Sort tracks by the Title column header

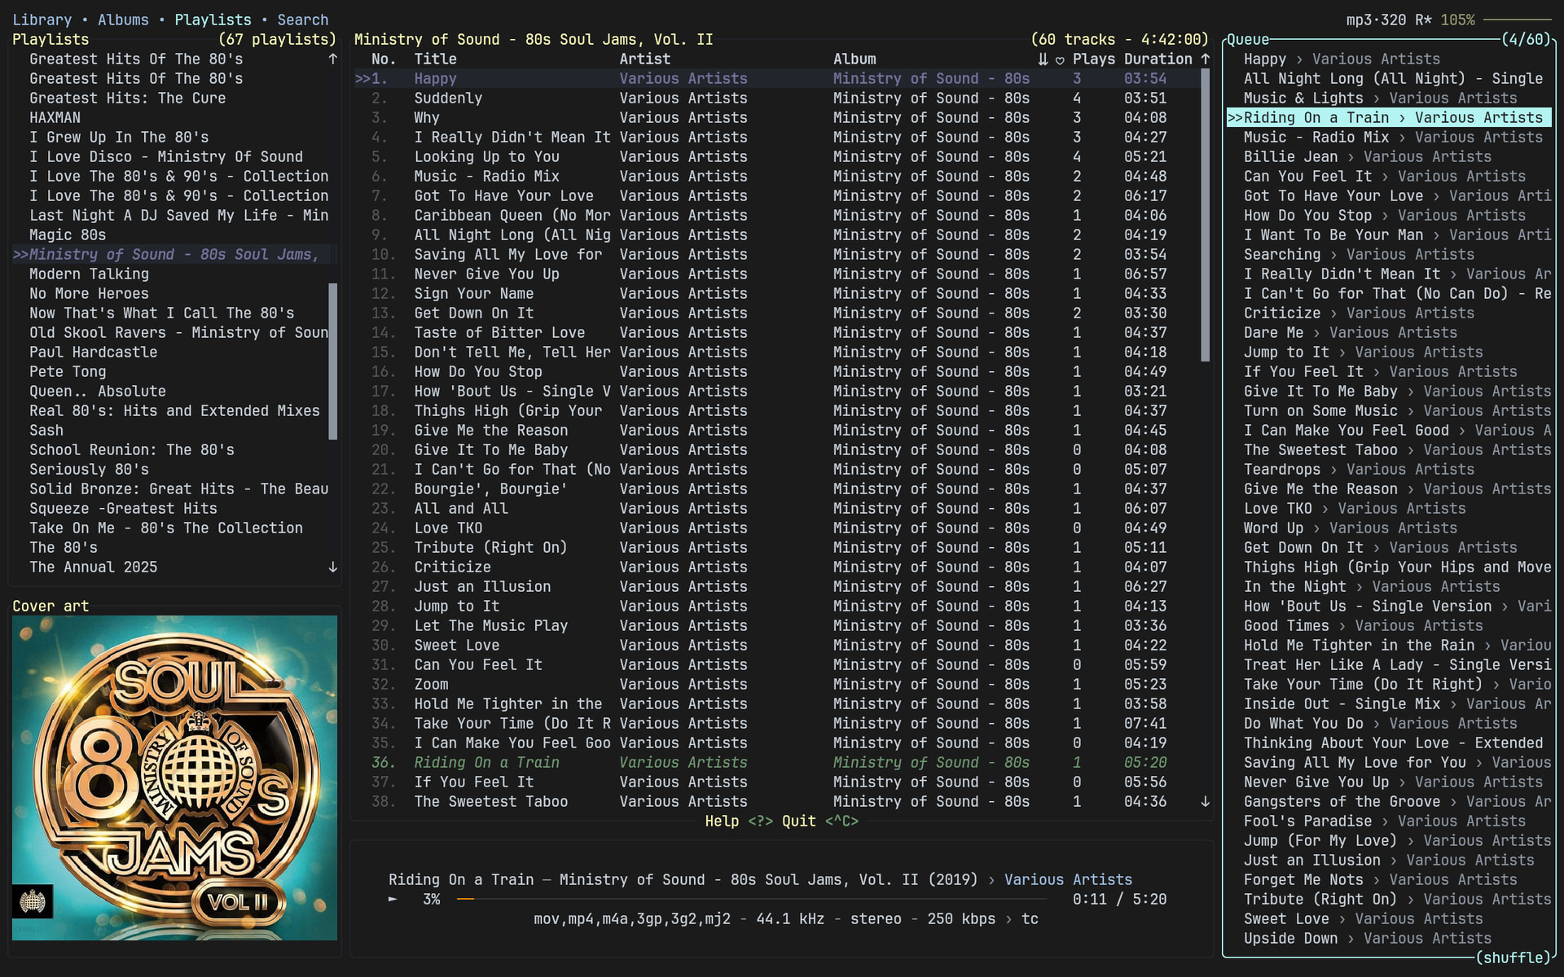[x=435, y=59]
